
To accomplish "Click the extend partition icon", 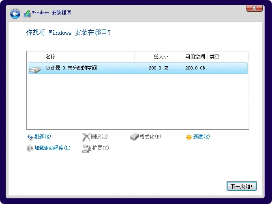I will pos(87,149).
